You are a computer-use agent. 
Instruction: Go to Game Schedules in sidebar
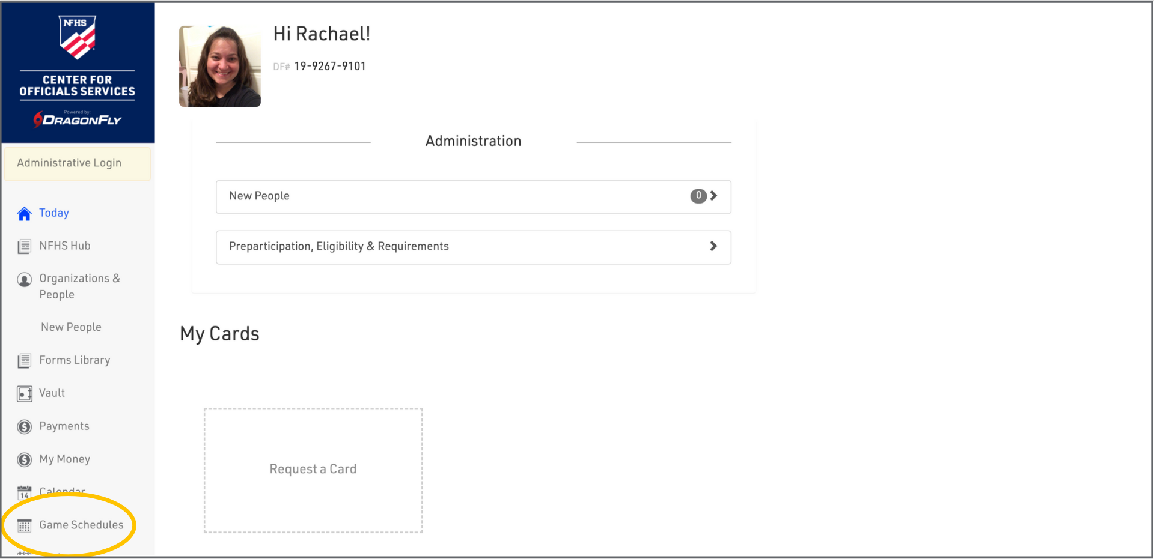pyautogui.click(x=81, y=525)
